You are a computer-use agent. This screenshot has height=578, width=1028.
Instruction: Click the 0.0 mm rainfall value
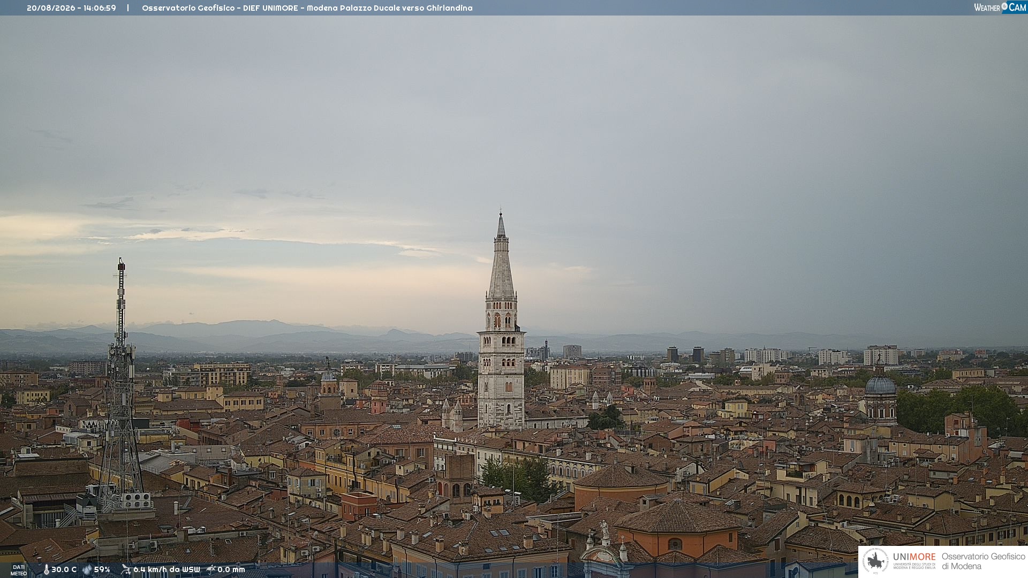(x=231, y=570)
